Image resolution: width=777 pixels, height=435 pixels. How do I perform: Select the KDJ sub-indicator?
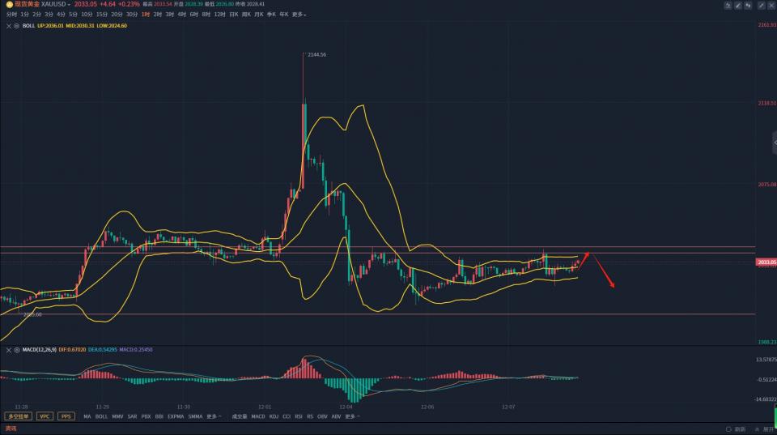(x=274, y=416)
